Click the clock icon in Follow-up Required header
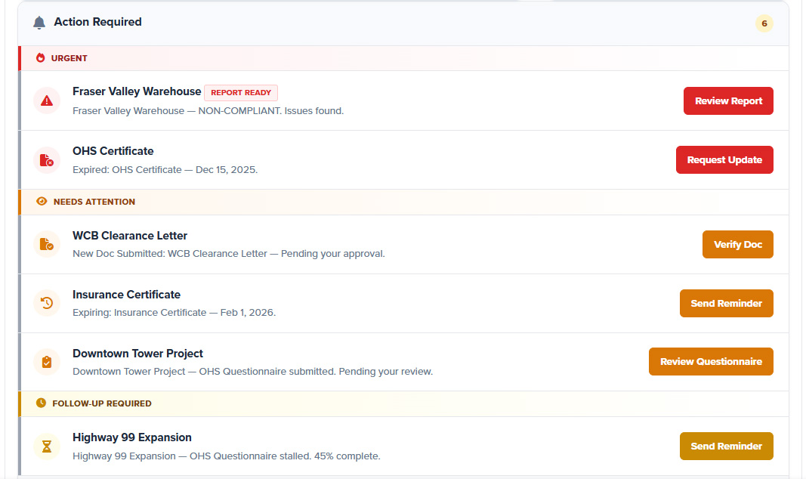 click(x=41, y=403)
